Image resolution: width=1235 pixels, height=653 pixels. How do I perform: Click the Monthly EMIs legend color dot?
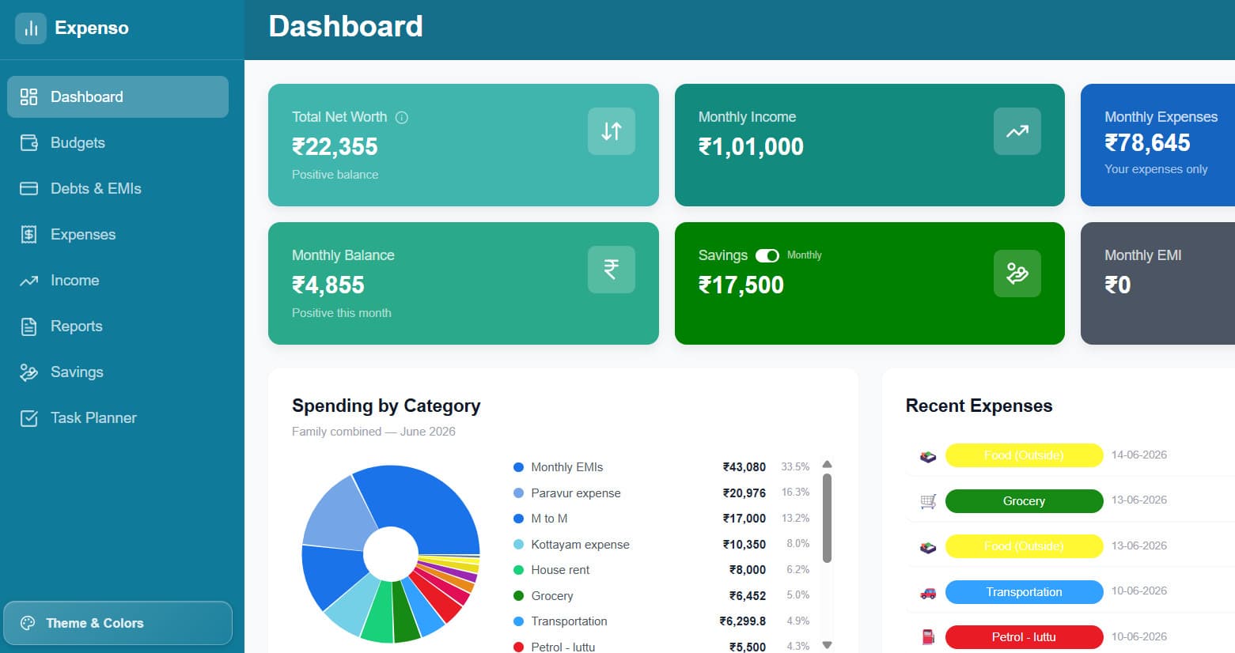(518, 467)
